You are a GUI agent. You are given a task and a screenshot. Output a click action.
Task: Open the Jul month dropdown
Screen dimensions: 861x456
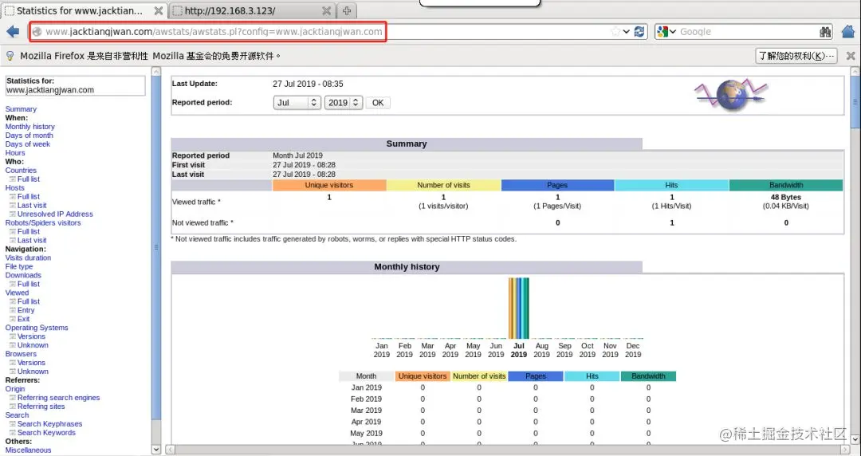(297, 103)
